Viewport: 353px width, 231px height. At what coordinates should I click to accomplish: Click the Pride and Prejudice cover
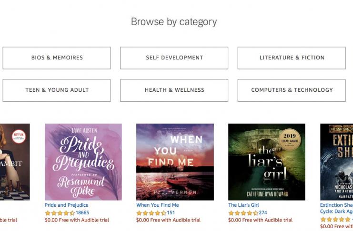pos(83,162)
